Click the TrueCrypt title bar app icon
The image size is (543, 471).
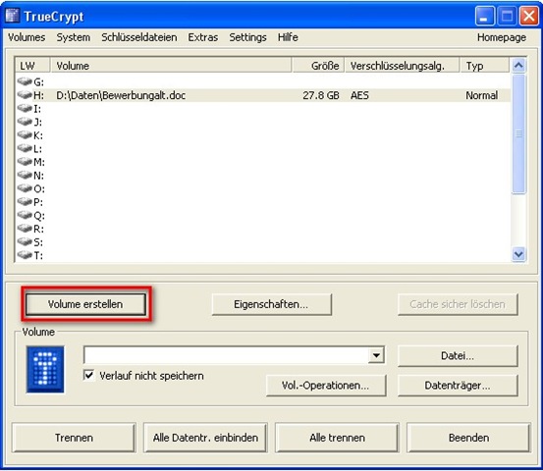click(x=12, y=16)
